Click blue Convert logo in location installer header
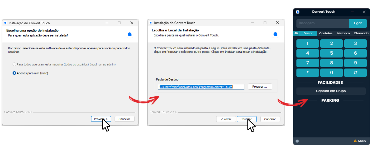This screenshot has width=372, height=147. (x=275, y=34)
